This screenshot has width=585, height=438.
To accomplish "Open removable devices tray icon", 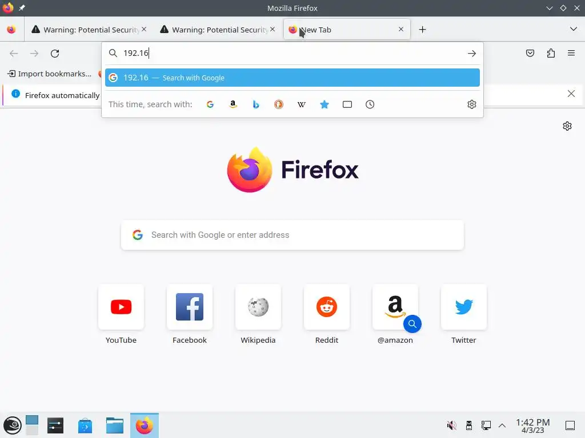I will point(469,425).
